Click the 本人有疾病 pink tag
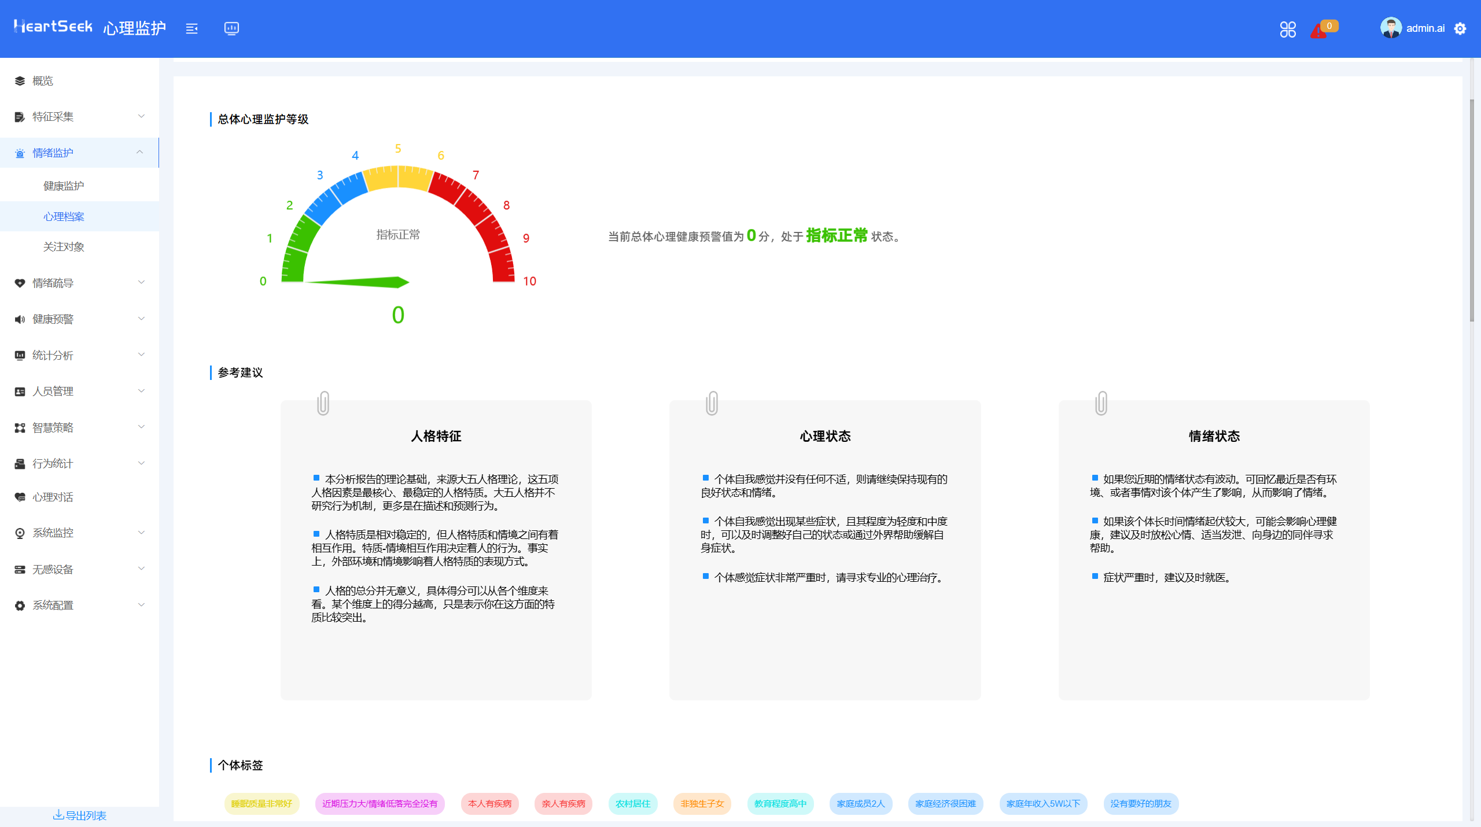Screen dimensions: 1481x827 (489, 804)
